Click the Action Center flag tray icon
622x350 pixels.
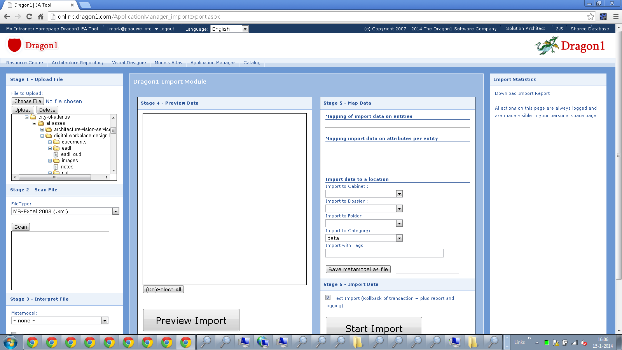click(556, 343)
